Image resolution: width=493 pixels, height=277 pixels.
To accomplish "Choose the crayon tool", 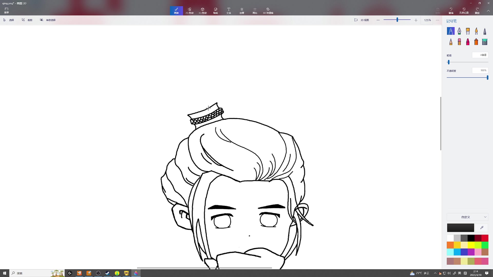I will 468,42.
